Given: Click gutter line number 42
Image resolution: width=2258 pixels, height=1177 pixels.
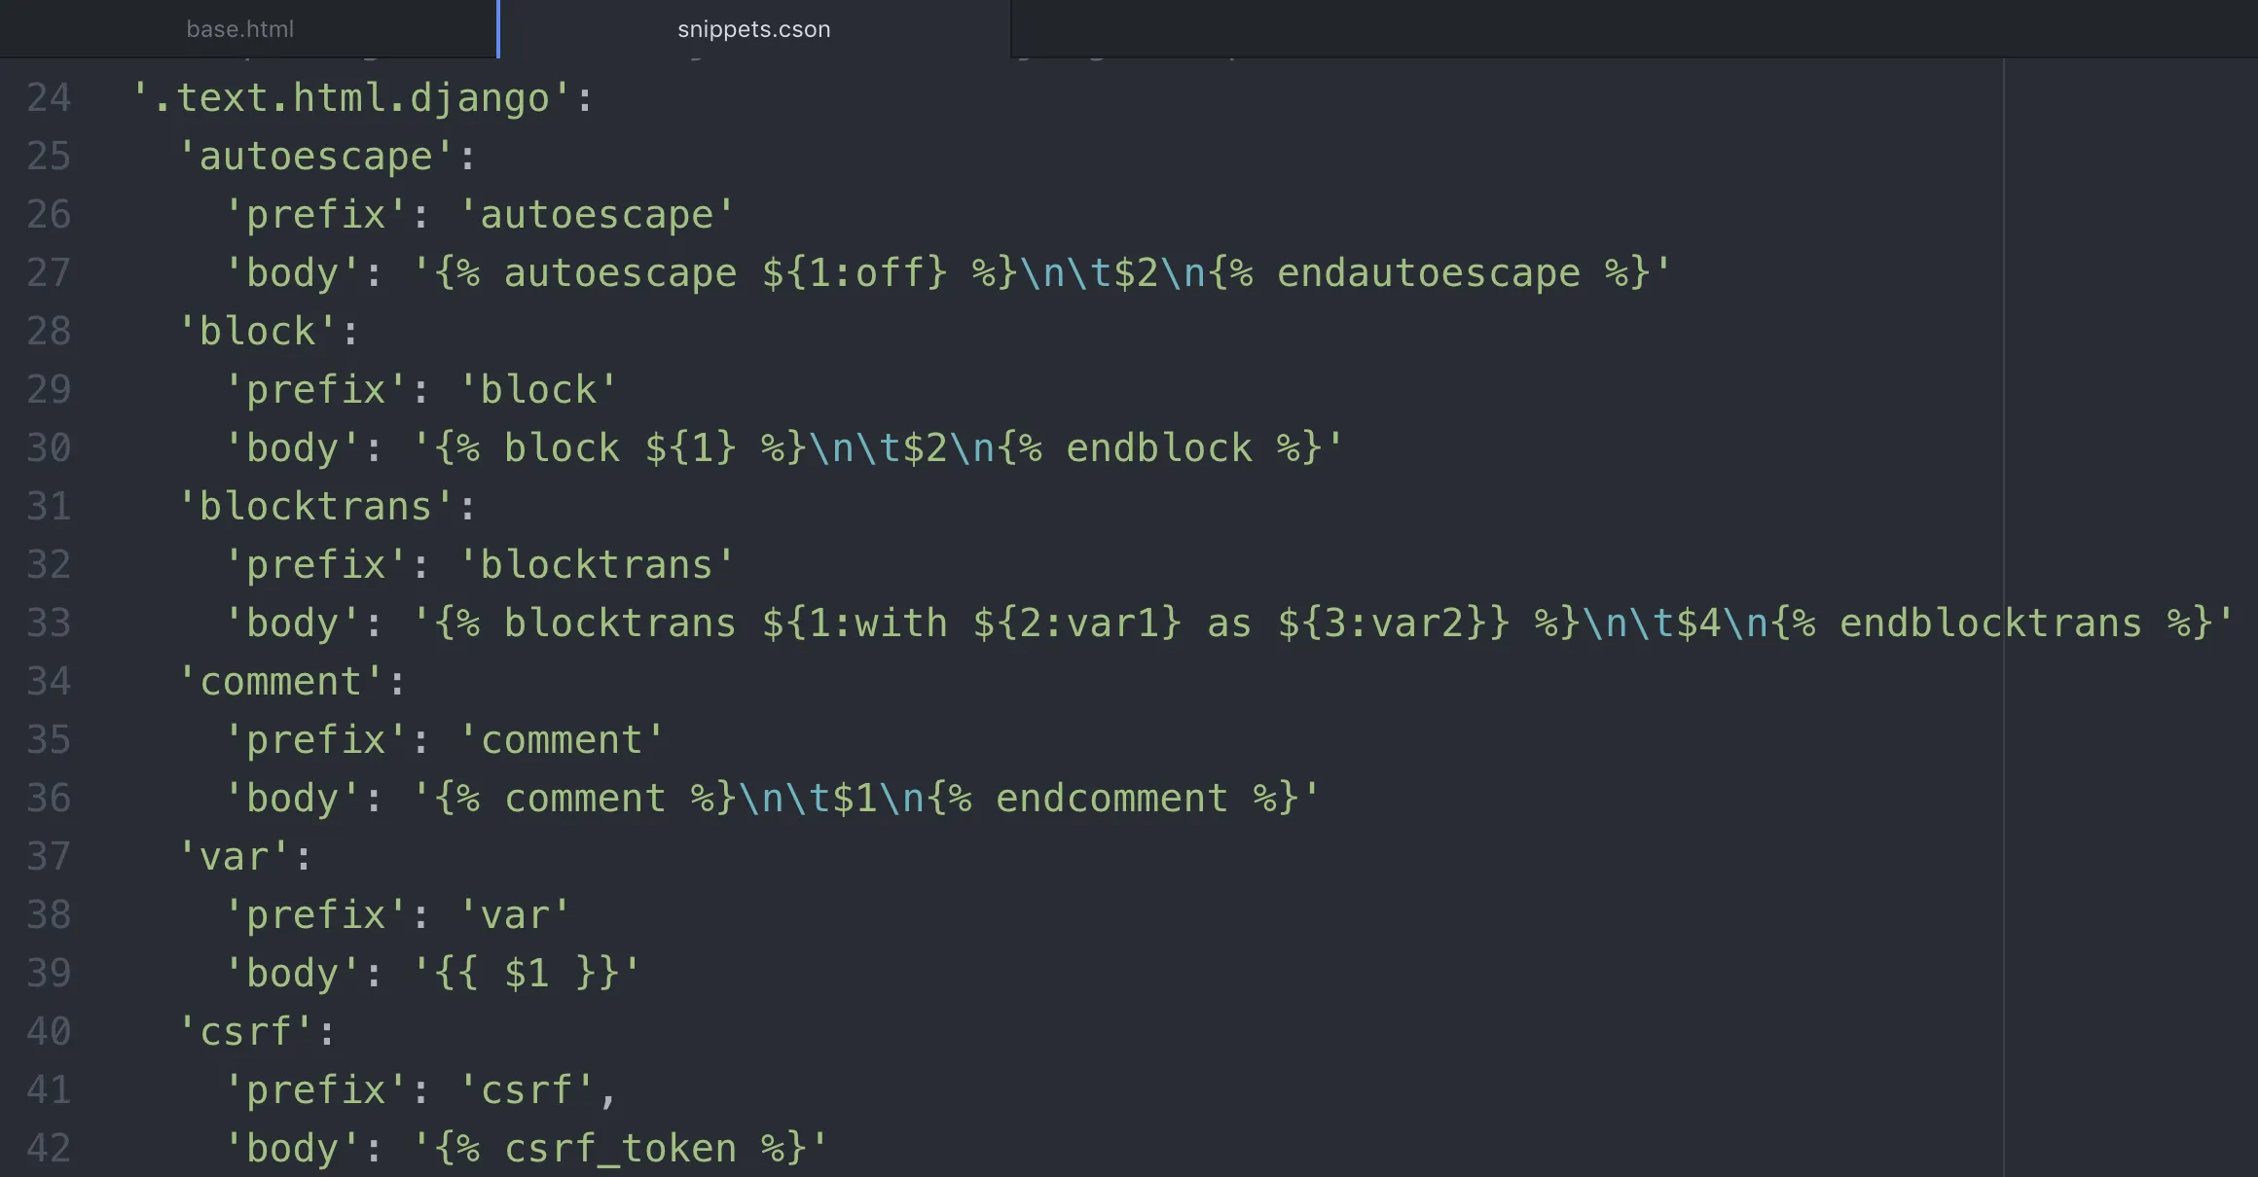Looking at the screenshot, I should 49,1149.
